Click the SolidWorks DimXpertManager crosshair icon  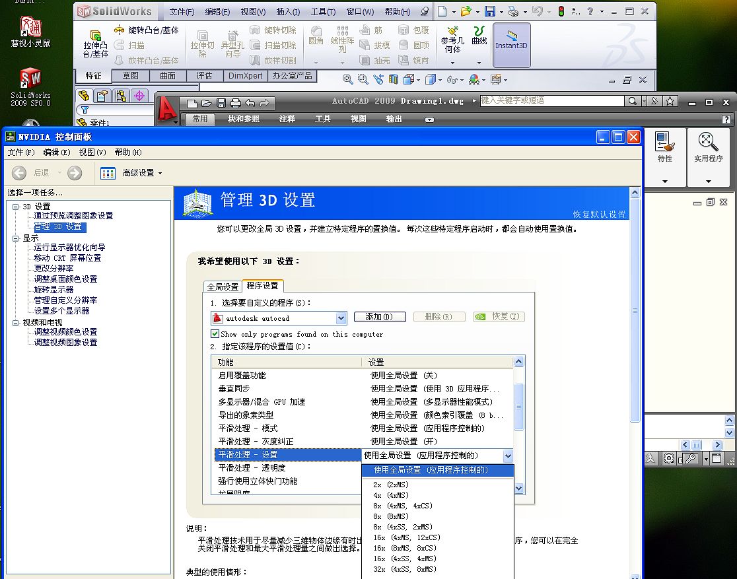(139, 96)
